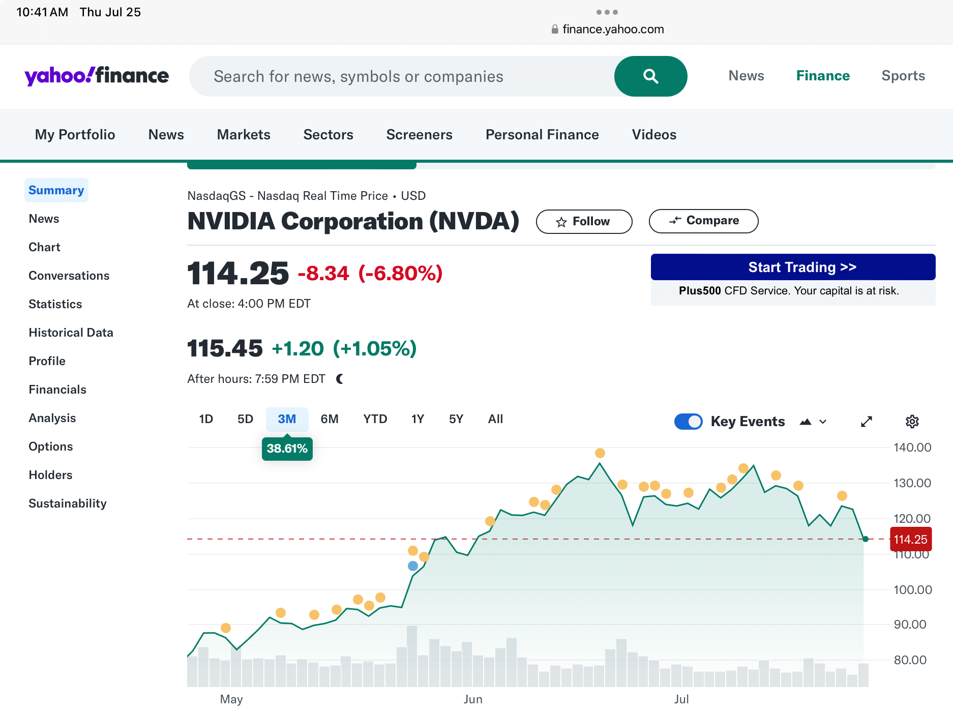The height and width of the screenshot is (716, 953).
Task: Open the Markets navigation menu
Action: 244,135
